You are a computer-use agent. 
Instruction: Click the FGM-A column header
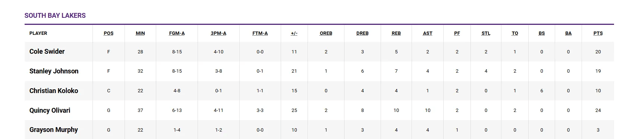click(x=177, y=33)
